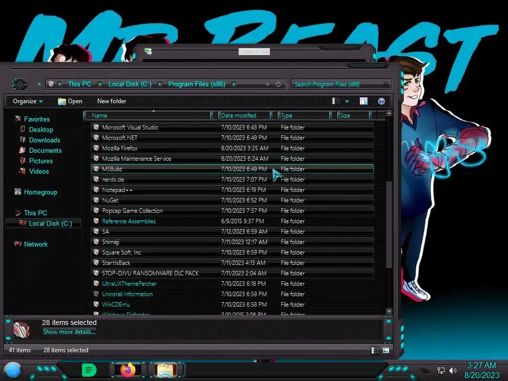Viewport: 508px width, 381px height.
Task: Refresh the Program Files (x86) folder
Action: point(278,84)
